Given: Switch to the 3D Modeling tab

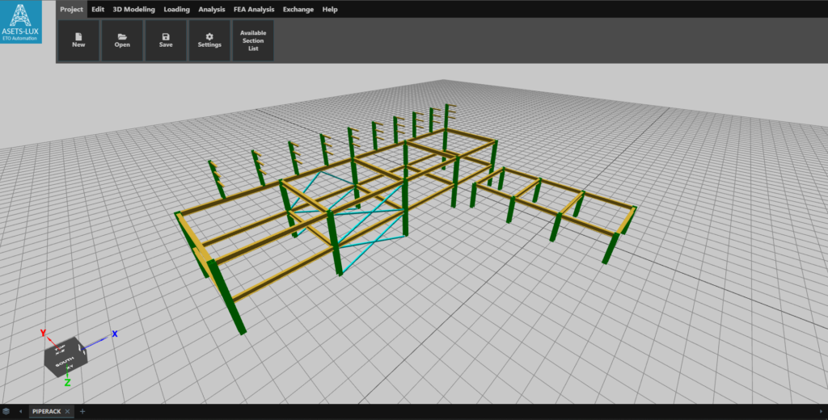Looking at the screenshot, I should click(133, 9).
